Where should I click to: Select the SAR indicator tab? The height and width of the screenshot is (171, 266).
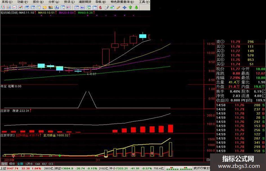point(37,164)
